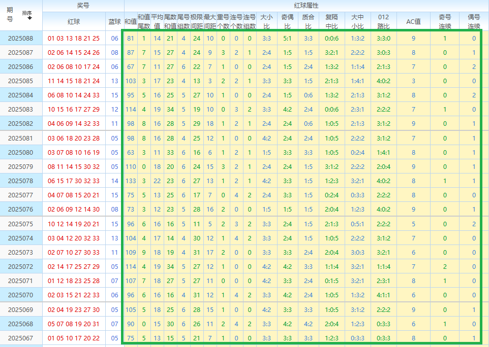Click the 012路比 column header
Screen dimensions: 489x347
pyautogui.click(x=384, y=21)
